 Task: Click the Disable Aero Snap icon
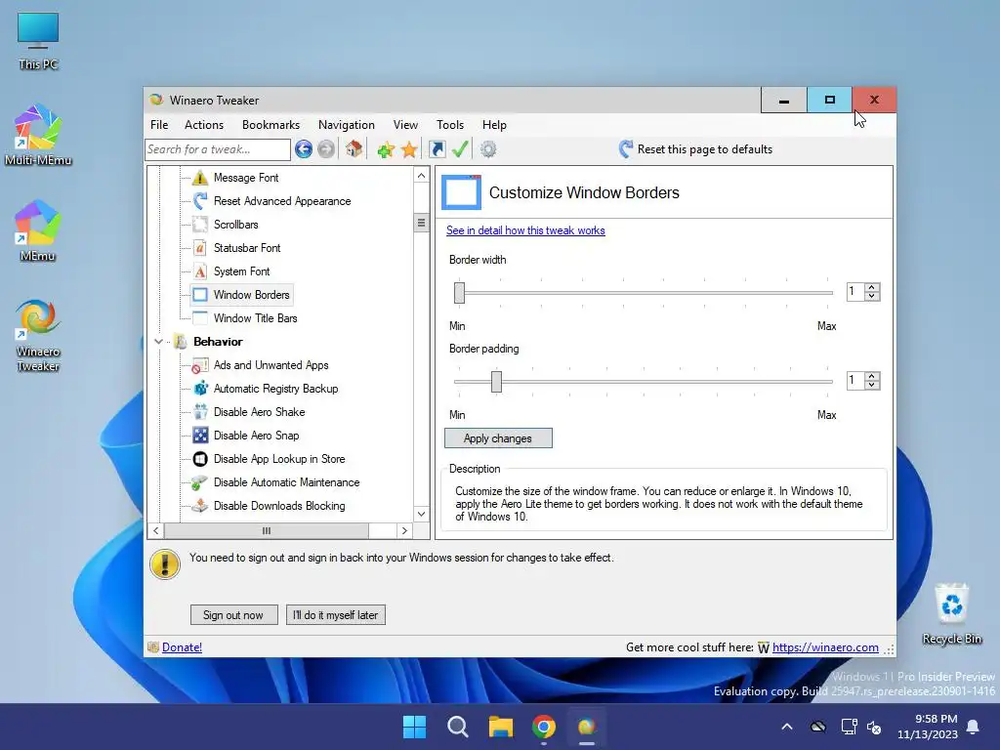point(200,436)
